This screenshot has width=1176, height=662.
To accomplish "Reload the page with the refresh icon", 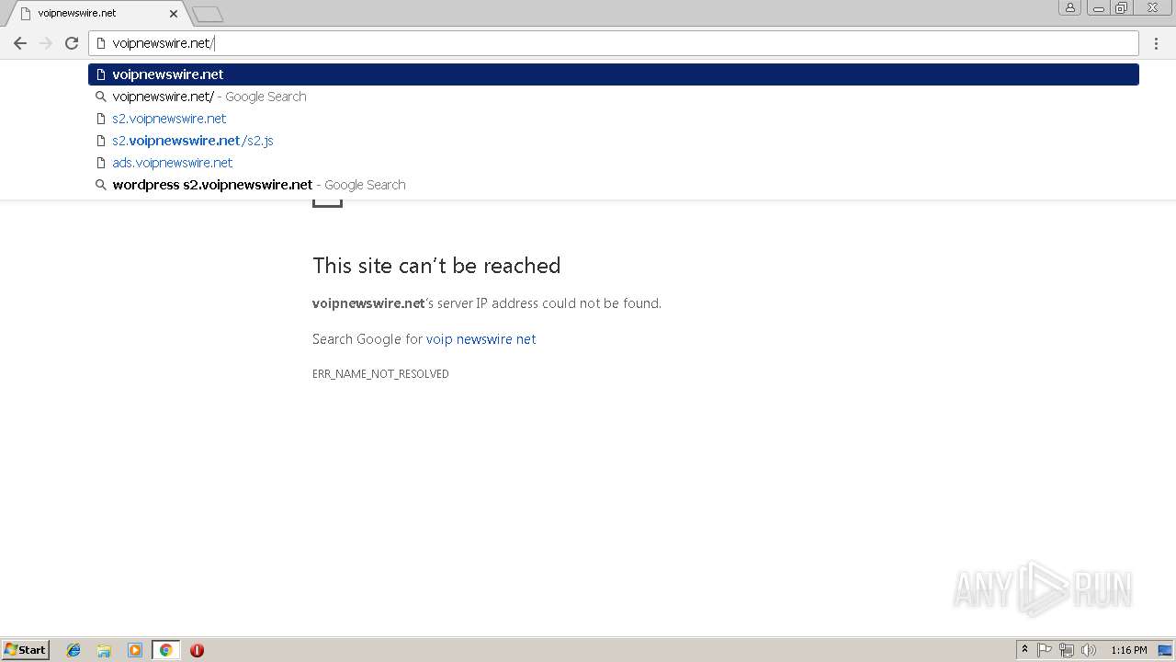I will tap(72, 43).
